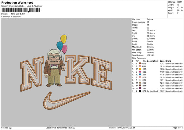Select the Amber Black swatch, code 1007

tap(140, 91)
